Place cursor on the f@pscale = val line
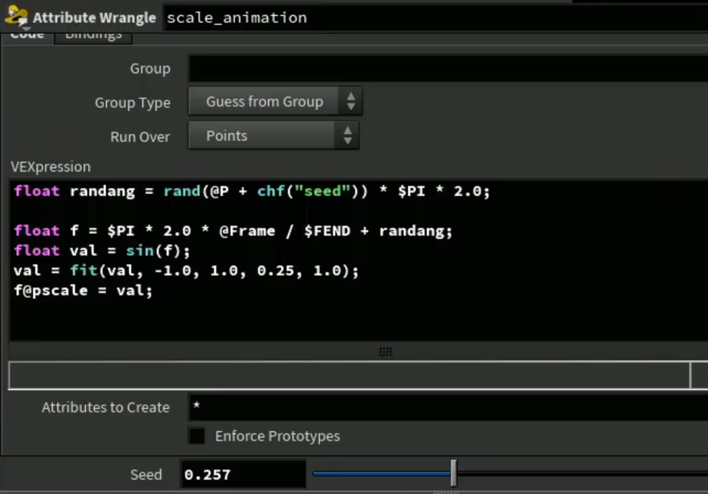Screen dimensions: 708x494 click(x=83, y=290)
